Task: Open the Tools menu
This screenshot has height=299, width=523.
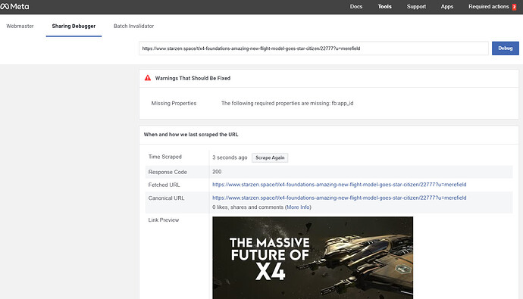Action: point(384,6)
